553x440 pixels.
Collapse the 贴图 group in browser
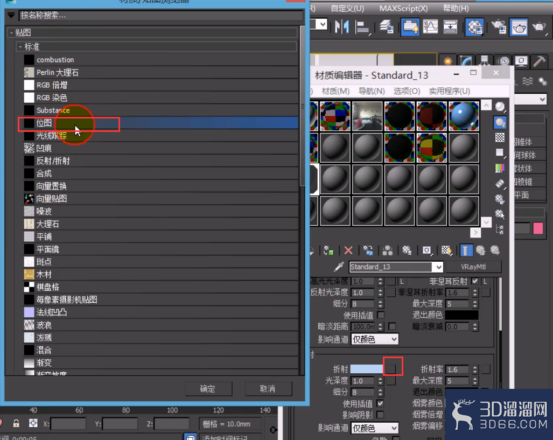click(12, 33)
